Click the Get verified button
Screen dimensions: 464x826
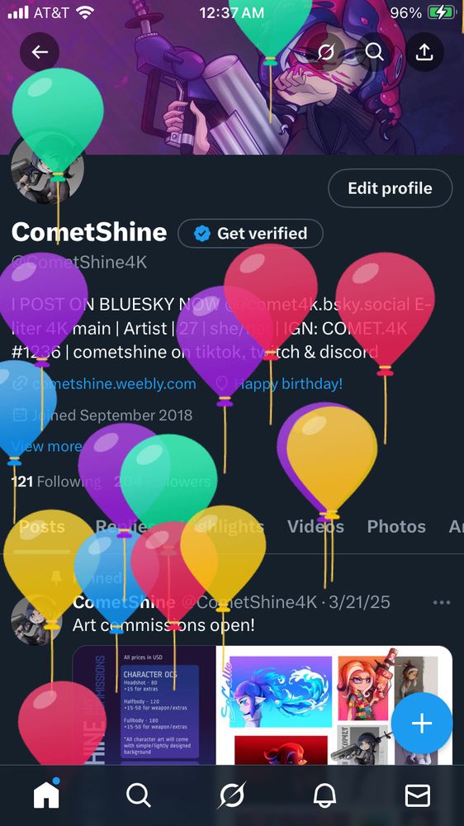pyautogui.click(x=251, y=234)
